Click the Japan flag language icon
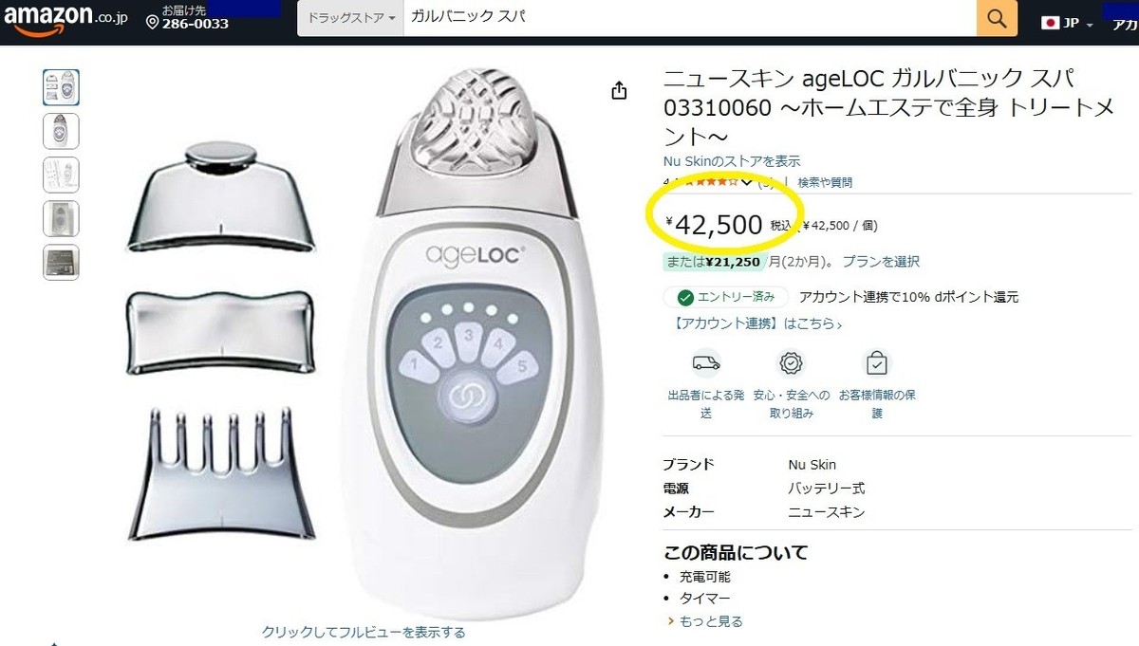1139x646 pixels. pos(1050,23)
